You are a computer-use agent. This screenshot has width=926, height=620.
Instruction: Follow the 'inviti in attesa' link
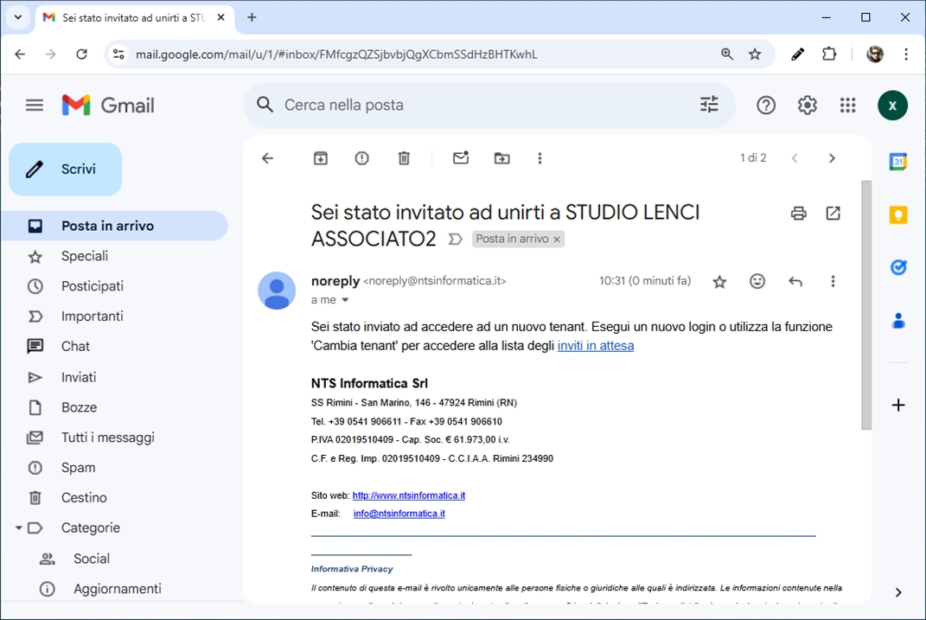pyautogui.click(x=595, y=346)
